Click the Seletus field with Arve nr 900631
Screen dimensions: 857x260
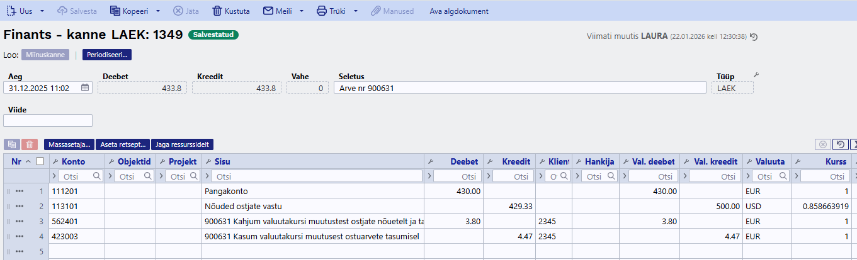pos(519,88)
